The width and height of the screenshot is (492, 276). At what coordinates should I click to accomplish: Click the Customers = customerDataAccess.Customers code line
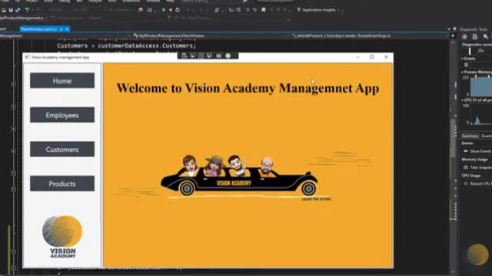[x=126, y=46]
